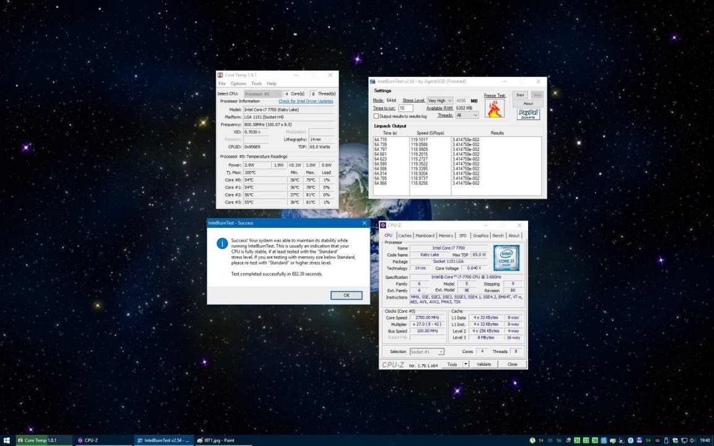Viewport: 714px width, 446px height.
Task: Switch to the Mainboard tab in CPU-Z
Action: tap(425, 236)
